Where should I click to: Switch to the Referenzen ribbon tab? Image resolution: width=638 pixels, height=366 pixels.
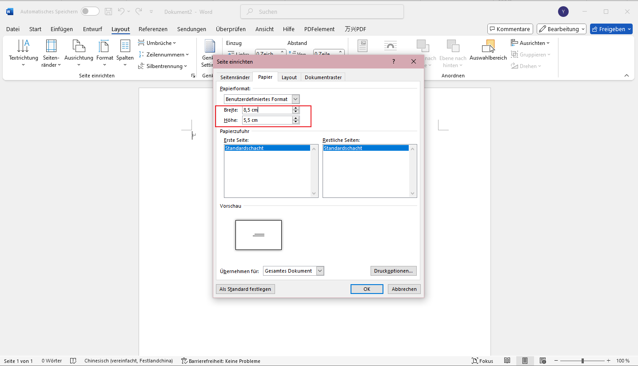(153, 29)
